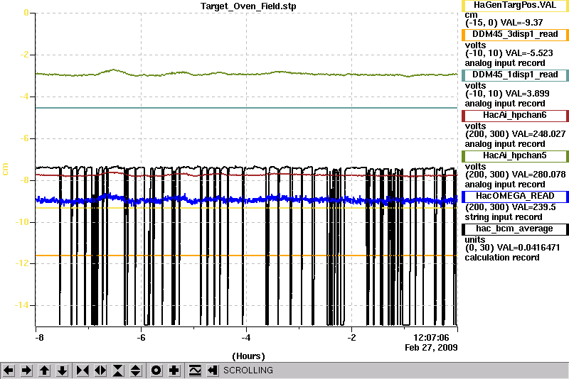Image resolution: width=569 pixels, height=379 pixels.
Task: Select the HaGenTargPos.VAL curve legend label
Action: tap(515, 6)
